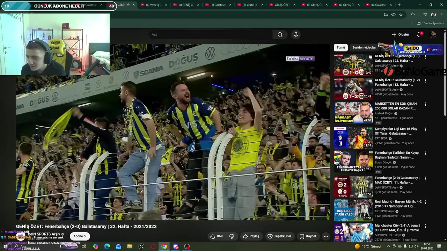This screenshot has height=251, width=447.
Task: Open the Windows Start button
Action: pyautogui.click(x=5, y=246)
